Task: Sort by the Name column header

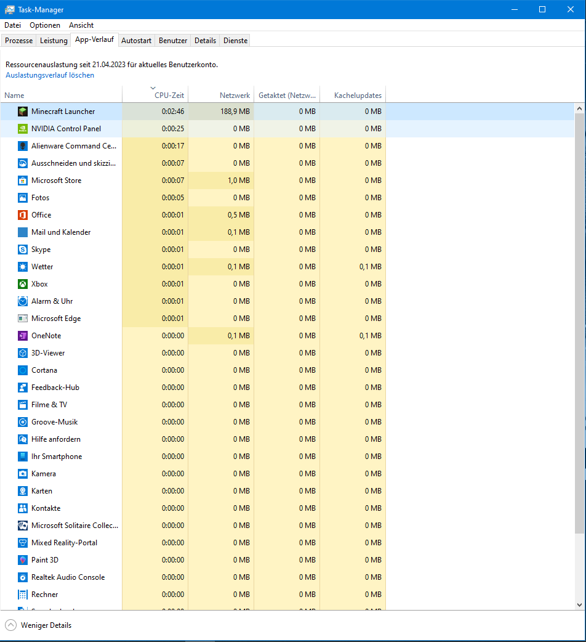Action: pyautogui.click(x=62, y=95)
